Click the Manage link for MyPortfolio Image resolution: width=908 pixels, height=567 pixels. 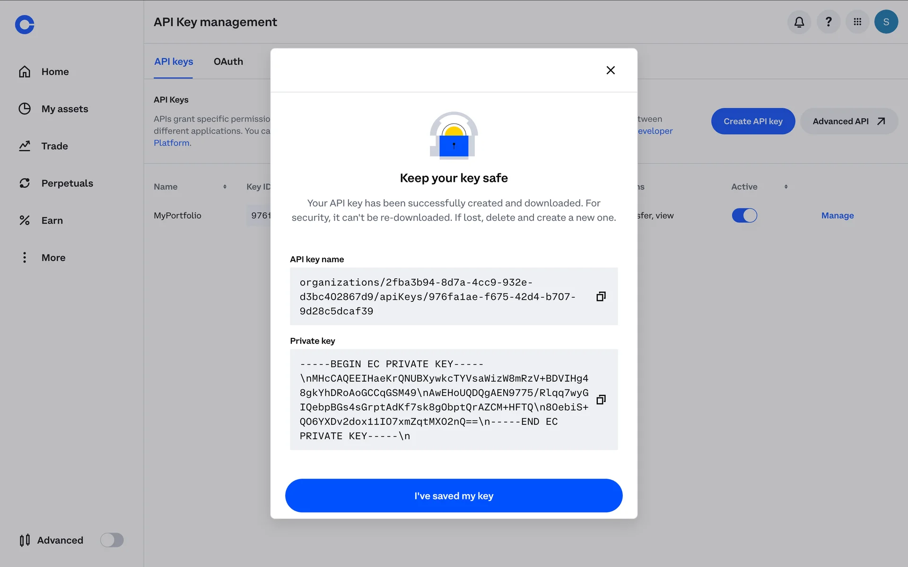click(837, 215)
